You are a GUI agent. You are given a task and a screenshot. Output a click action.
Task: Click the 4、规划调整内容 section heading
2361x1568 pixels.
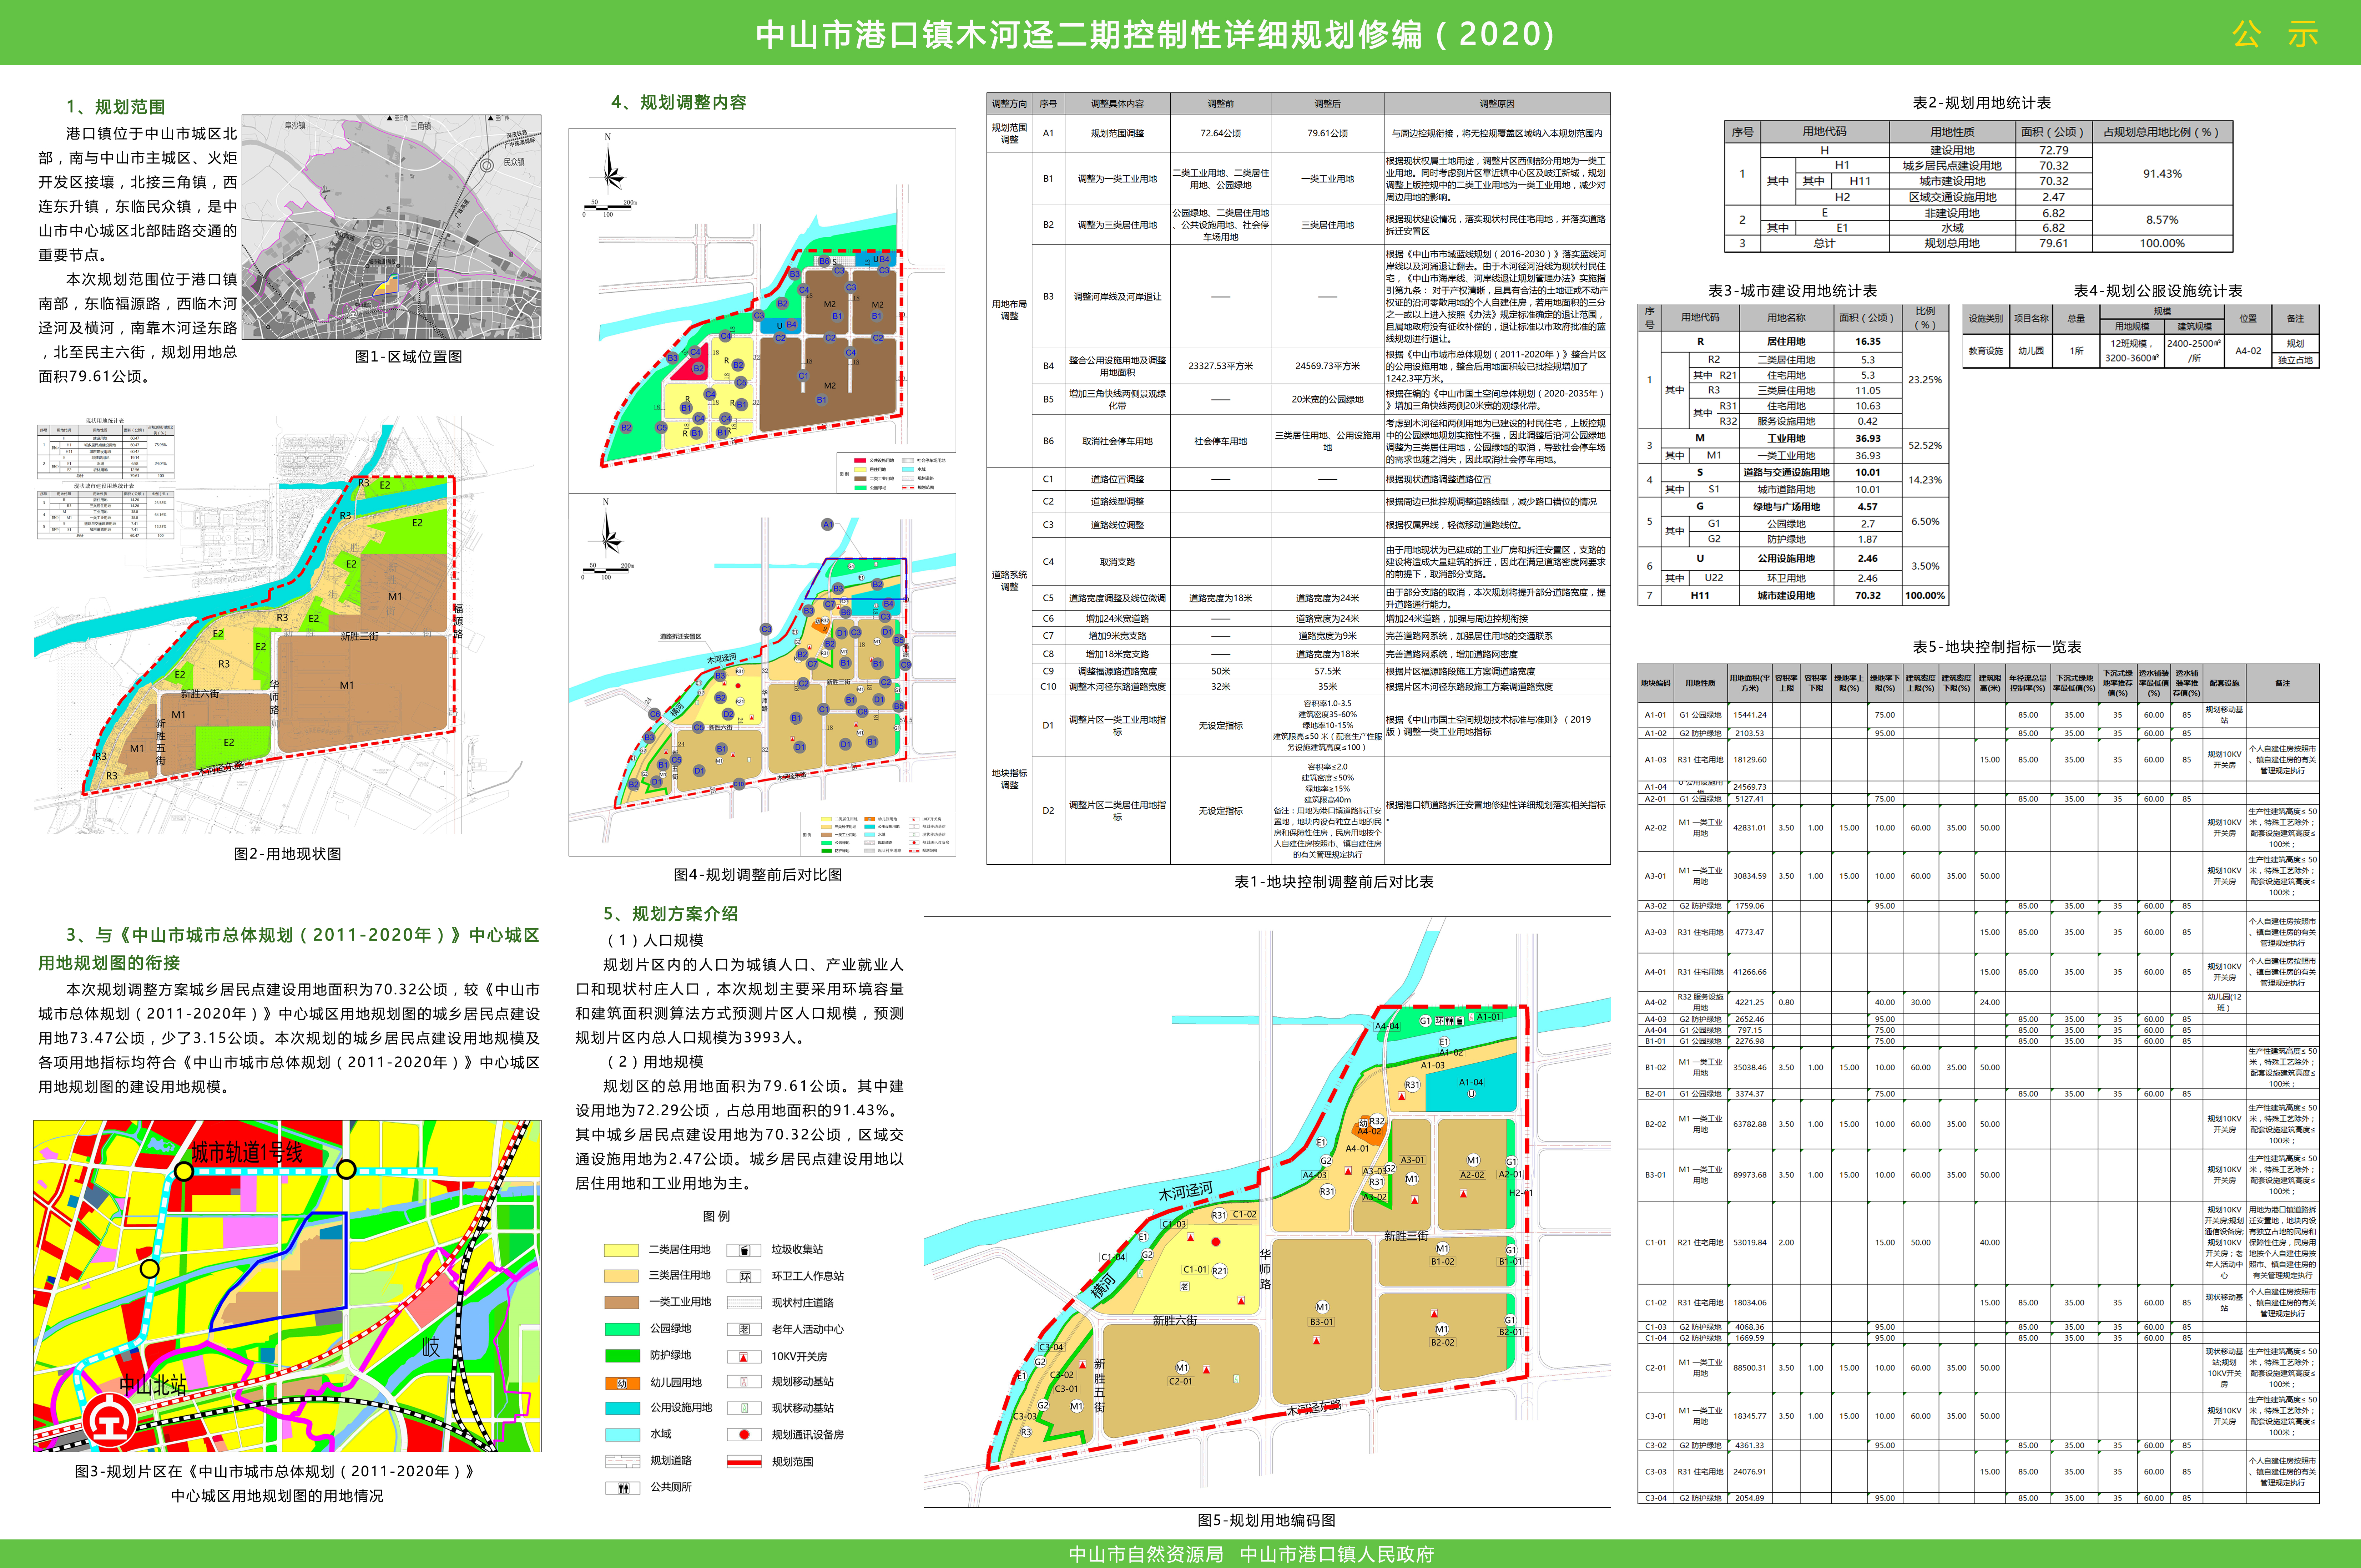tap(678, 102)
